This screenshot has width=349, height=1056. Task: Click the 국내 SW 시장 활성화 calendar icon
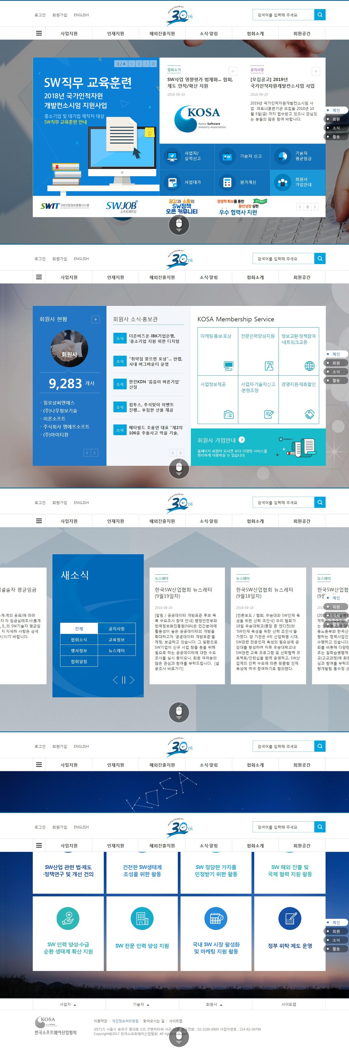tap(216, 918)
